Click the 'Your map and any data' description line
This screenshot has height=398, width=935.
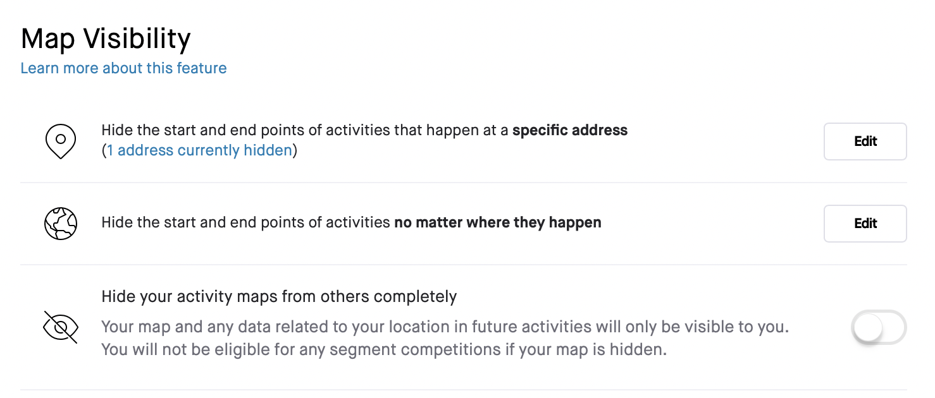pyautogui.click(x=445, y=327)
